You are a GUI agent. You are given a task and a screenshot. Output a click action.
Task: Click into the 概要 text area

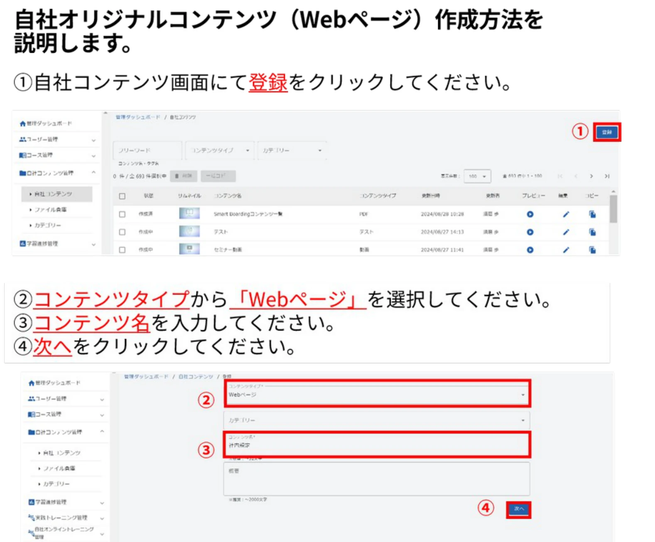(377, 479)
